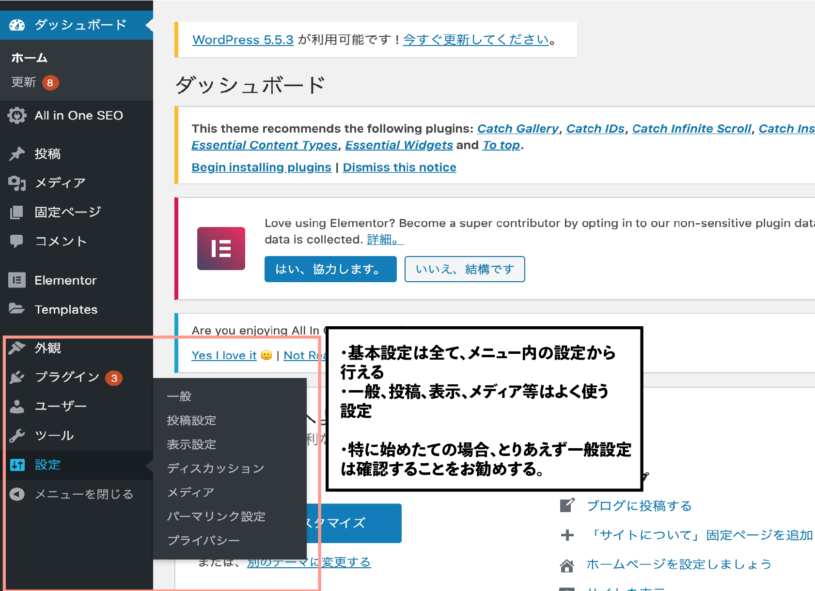815x591 pixels.
Task: Open the 設定 menu
Action: click(x=77, y=465)
